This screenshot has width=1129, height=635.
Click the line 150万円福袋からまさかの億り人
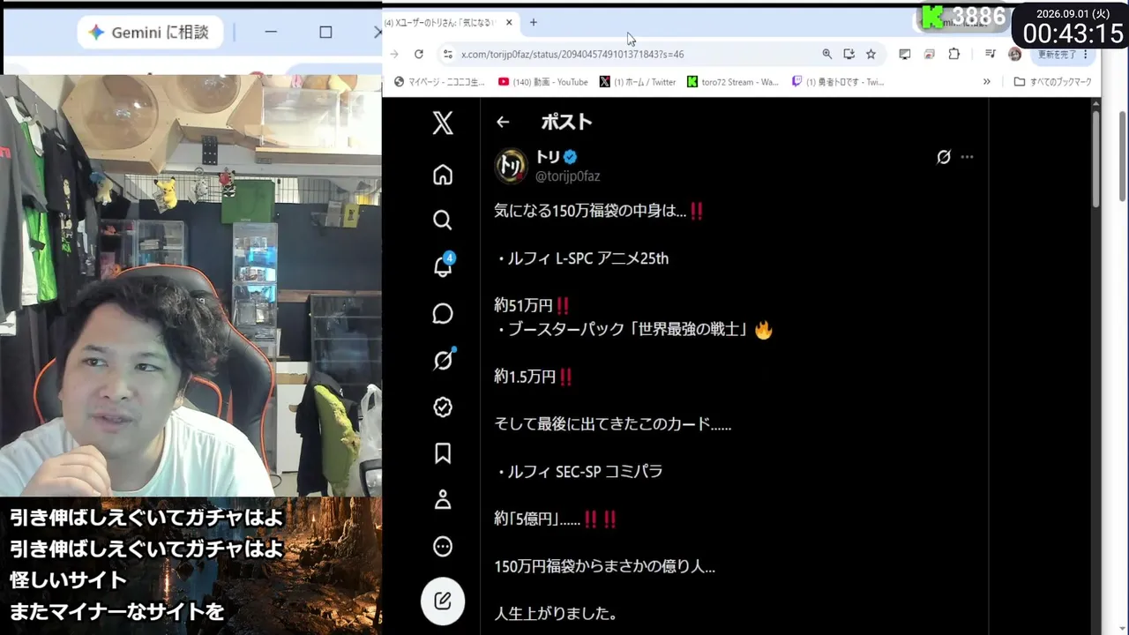pos(604,567)
